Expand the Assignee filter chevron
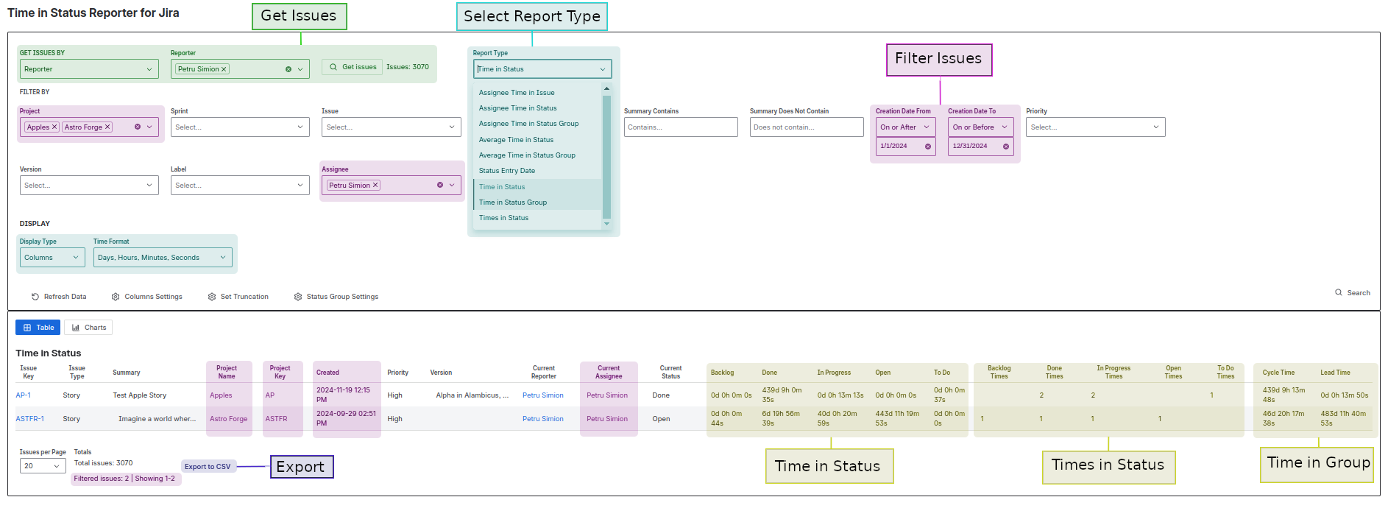1388x511 pixels. click(x=452, y=185)
